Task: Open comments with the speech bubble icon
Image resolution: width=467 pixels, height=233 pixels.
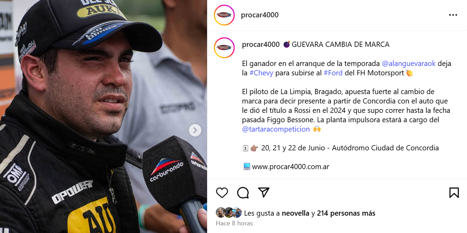Action: pos(243,193)
